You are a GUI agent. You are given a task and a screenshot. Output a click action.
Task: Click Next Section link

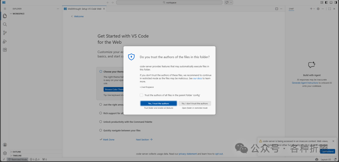pyautogui.click(x=144, y=140)
